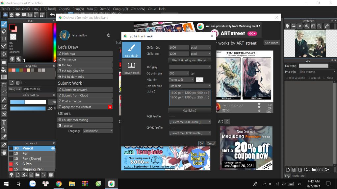Viewport: 337px width, 189px height.
Task: Click Xoá lịch sử button
Action: coord(189,110)
